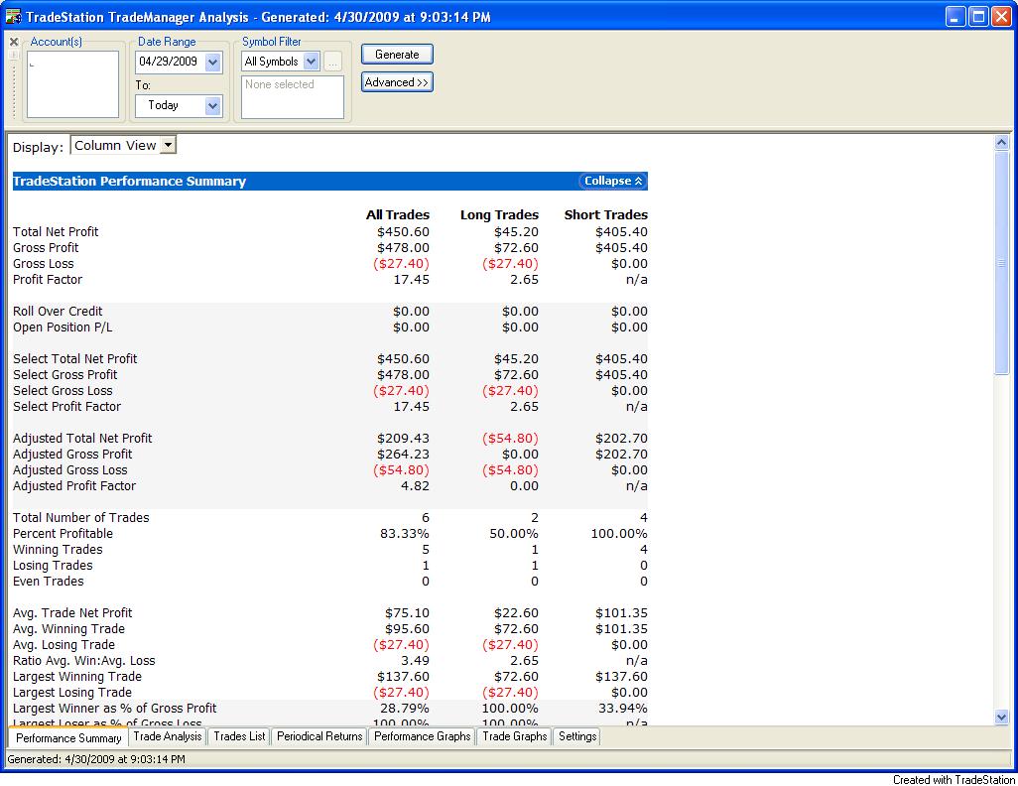This screenshot has height=786, width=1018.
Task: Click the Largest Losing Trade label
Action: click(72, 693)
